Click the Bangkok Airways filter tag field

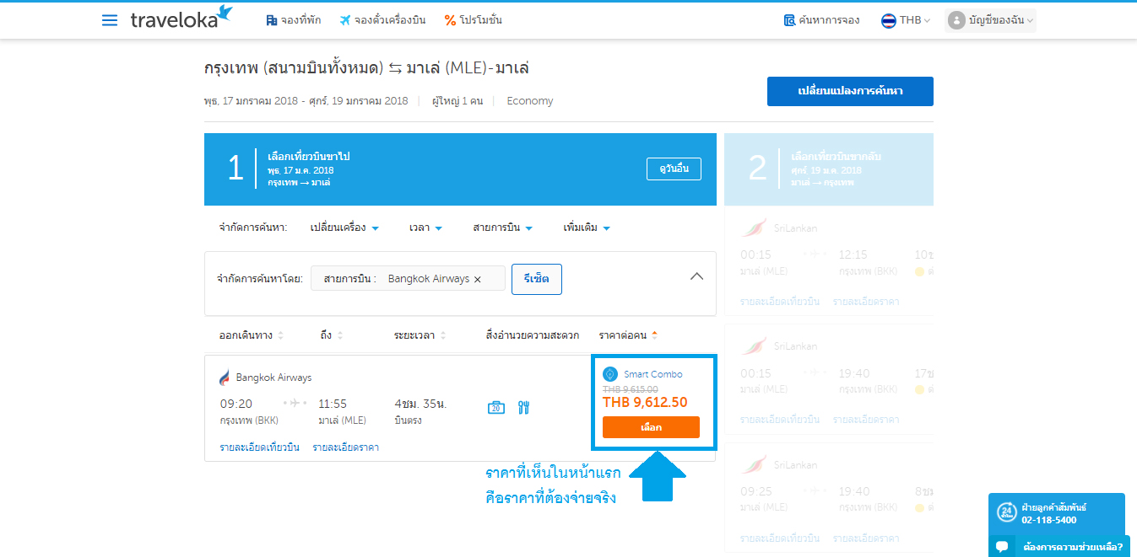click(408, 279)
